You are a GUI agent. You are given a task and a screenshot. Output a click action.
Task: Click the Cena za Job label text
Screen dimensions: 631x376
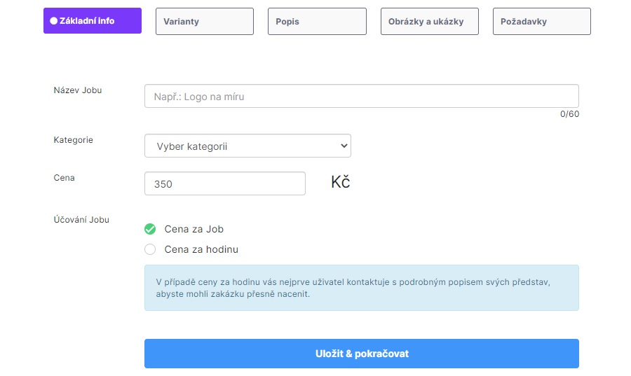point(194,229)
